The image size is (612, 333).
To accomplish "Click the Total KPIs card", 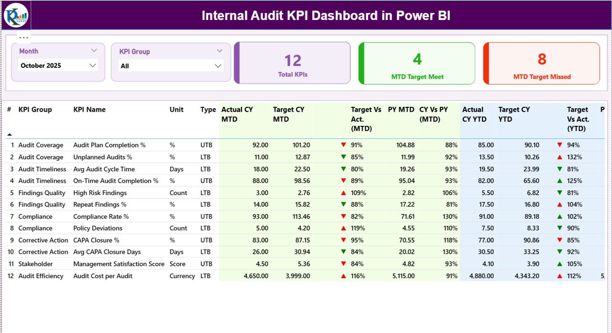I will point(292,63).
